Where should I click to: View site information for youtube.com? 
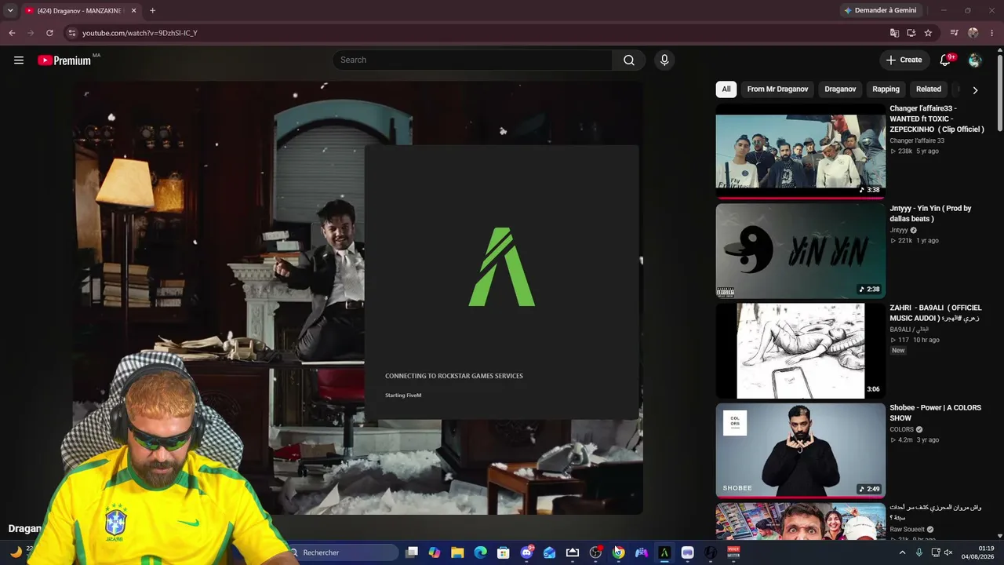pyautogui.click(x=71, y=33)
